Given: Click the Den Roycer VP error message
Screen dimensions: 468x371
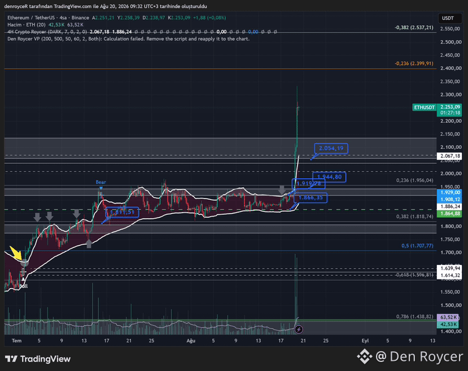Looking at the screenshot, I should pyautogui.click(x=128, y=39).
